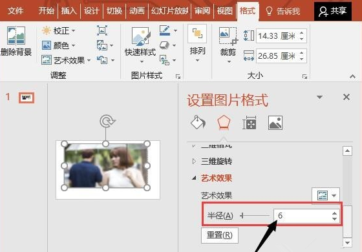The image size is (362, 252).
Task: Switch to the 插入 ribbon tab
Action: tap(69, 10)
